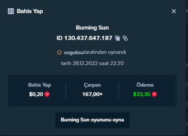The width and height of the screenshot is (188, 136).
Task: Open the soguksu player profile
Action: pyautogui.click(x=74, y=52)
